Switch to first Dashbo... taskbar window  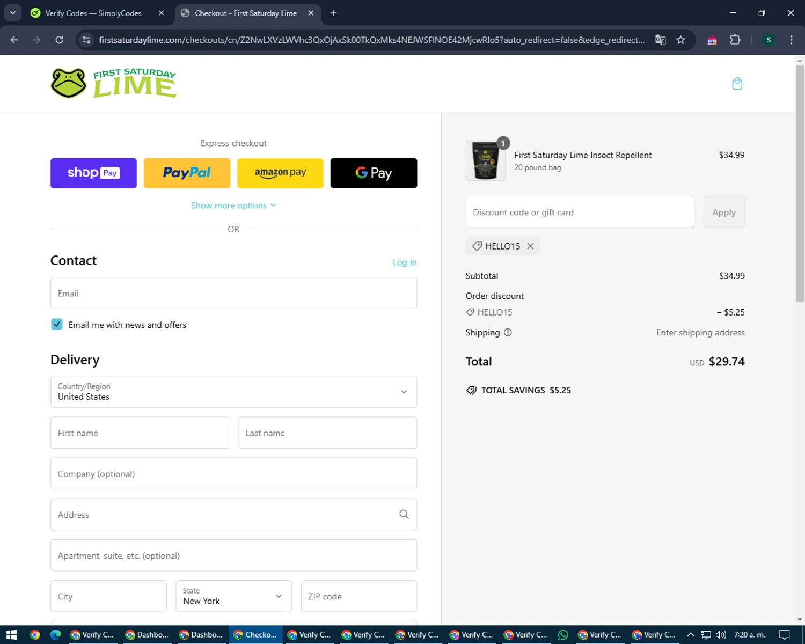(x=148, y=635)
